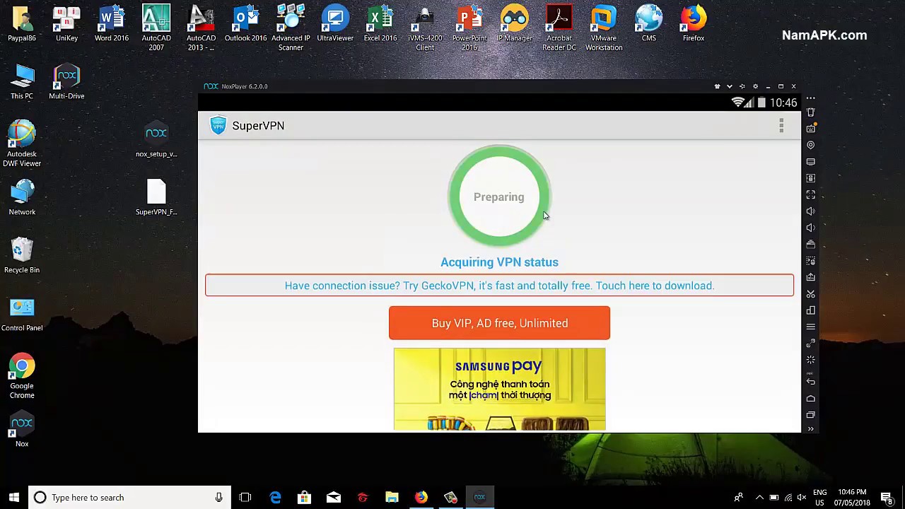
Task: Toggle fullscreen in Nox sidebar
Action: [x=811, y=194]
